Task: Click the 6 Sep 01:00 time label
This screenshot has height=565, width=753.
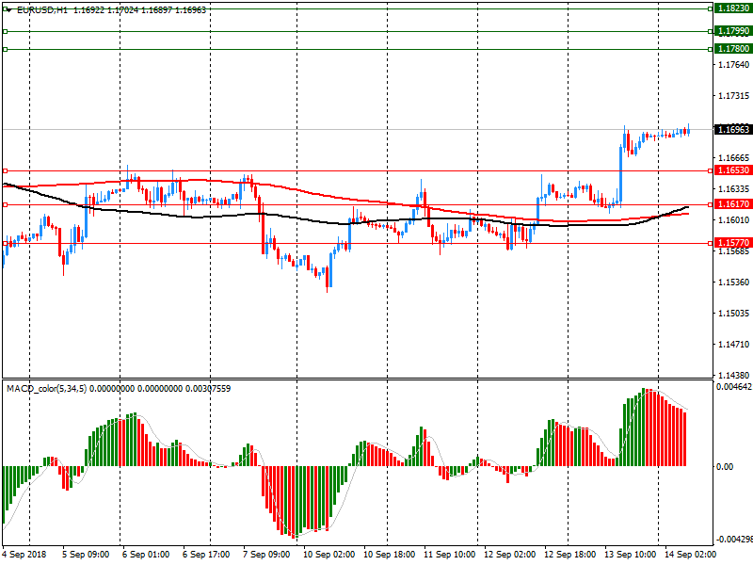Action: tap(146, 555)
